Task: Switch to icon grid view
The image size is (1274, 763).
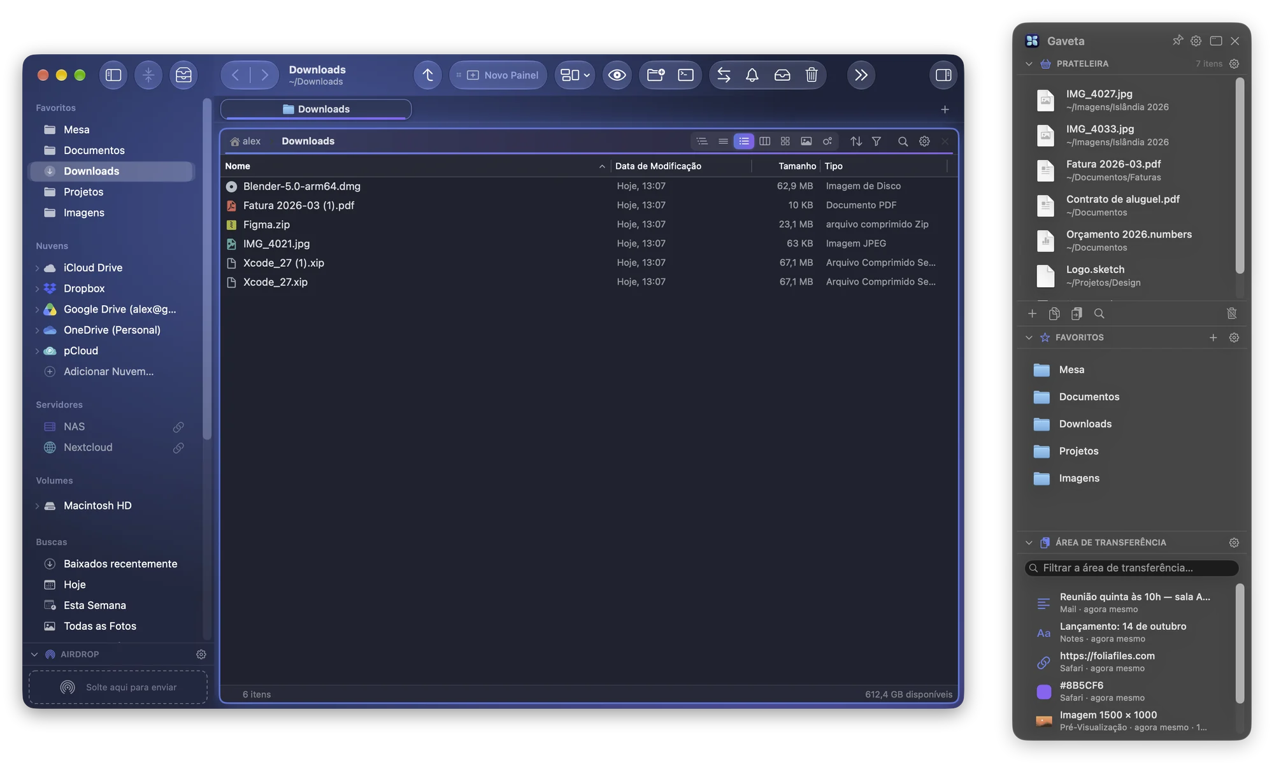Action: [785, 141]
